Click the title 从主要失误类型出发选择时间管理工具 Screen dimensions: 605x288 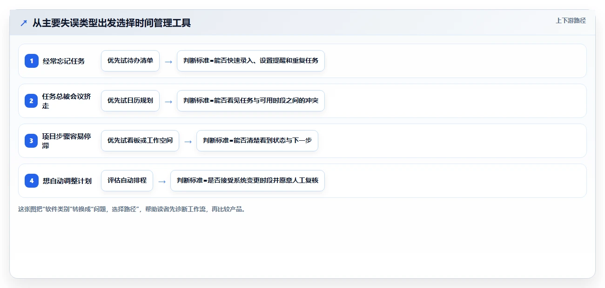pos(112,23)
